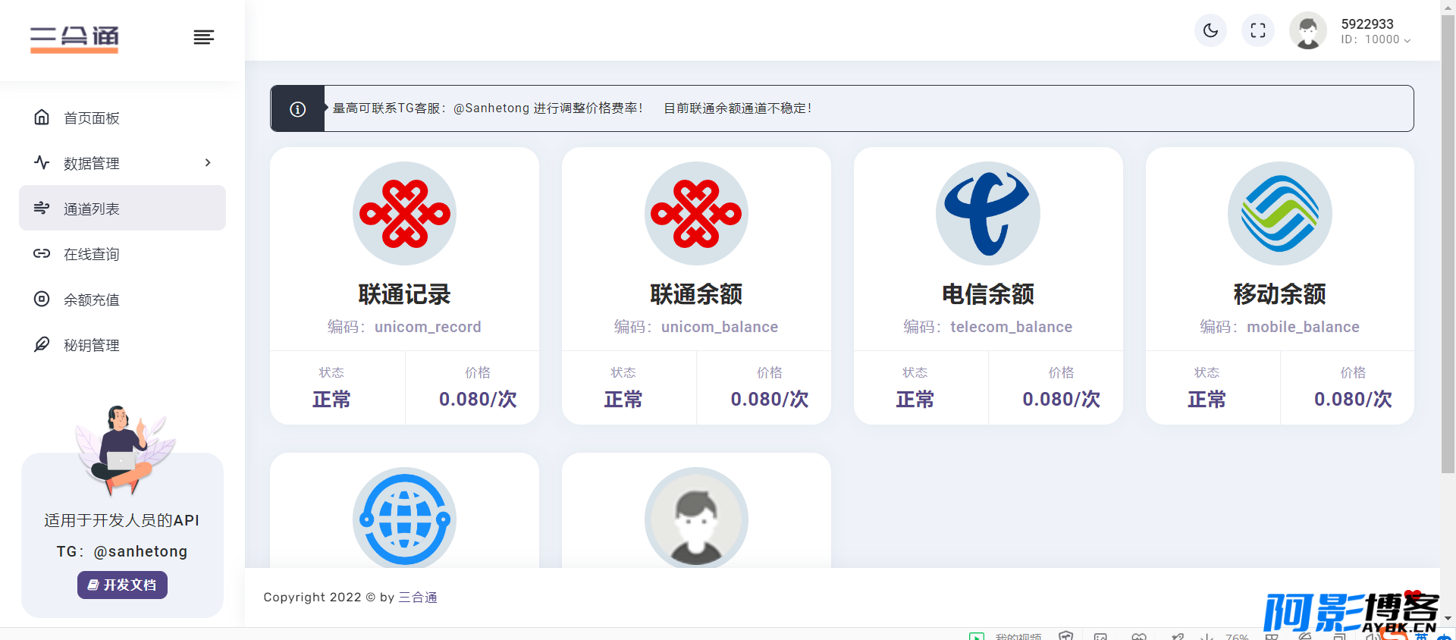Open 首页面板 in the sidebar
Screen dimensions: 1456x640
(92, 118)
